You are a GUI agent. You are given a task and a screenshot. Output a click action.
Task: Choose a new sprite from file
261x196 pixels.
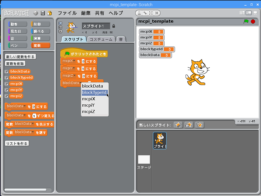(189, 125)
